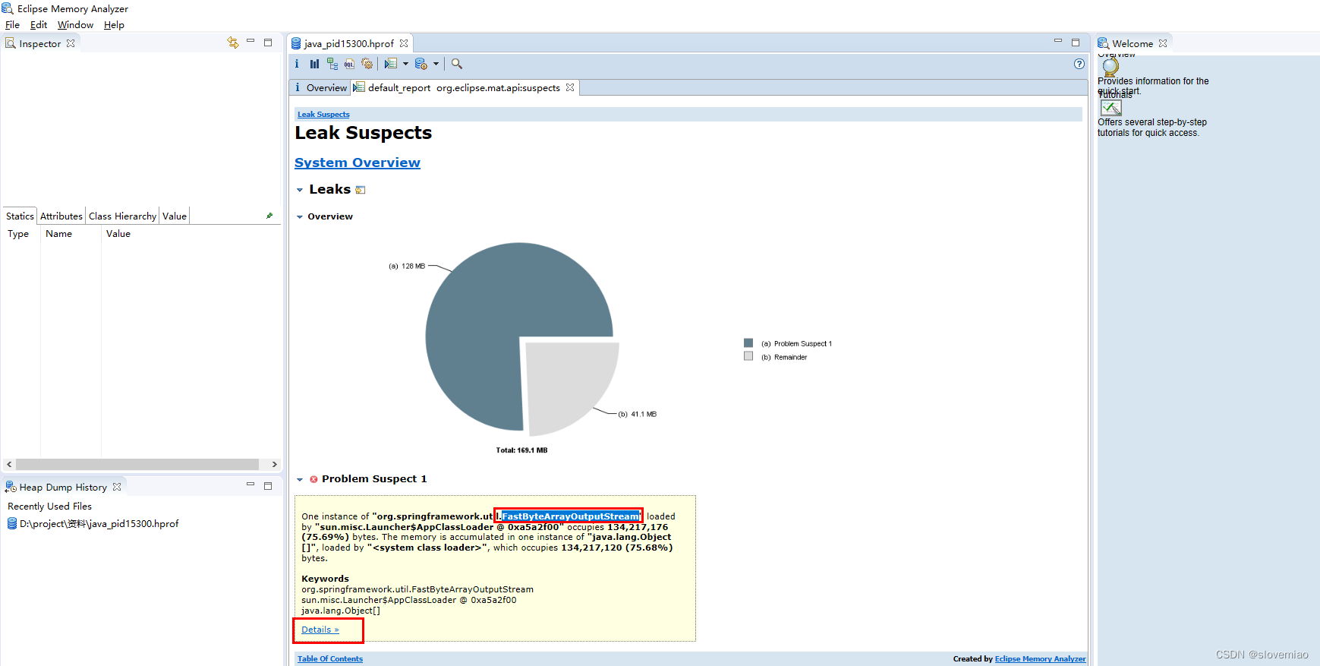Image resolution: width=1320 pixels, height=666 pixels.
Task: Select java_pid15300.hprof in Recently Used Files
Action: tap(93, 524)
